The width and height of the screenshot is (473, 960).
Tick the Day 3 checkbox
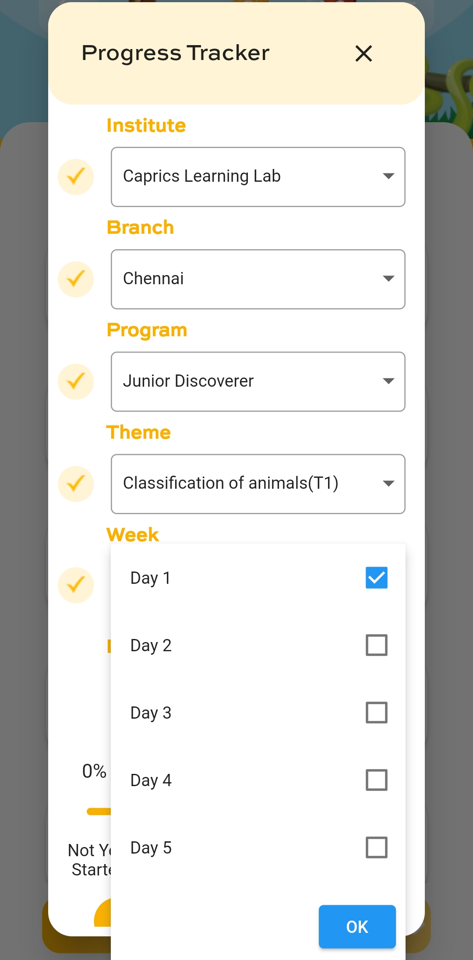(x=376, y=713)
